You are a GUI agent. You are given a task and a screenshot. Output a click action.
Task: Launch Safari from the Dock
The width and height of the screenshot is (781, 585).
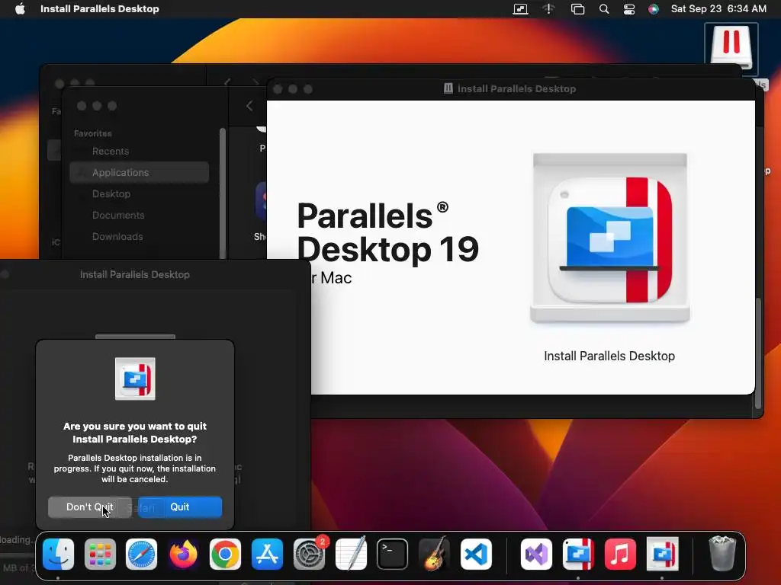click(141, 555)
